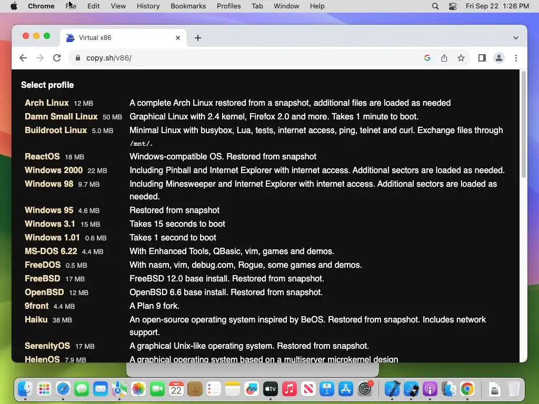
Task: Open the Chrome profile avatar menu
Action: pos(499,58)
